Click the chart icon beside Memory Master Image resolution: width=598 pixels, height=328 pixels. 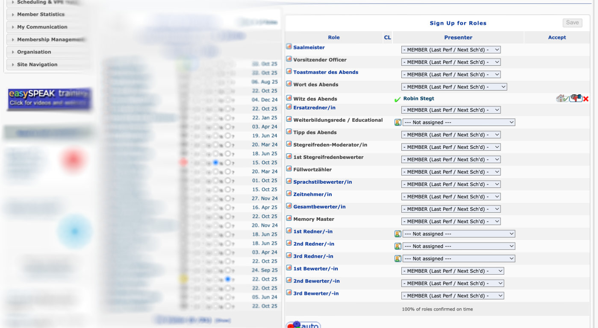[289, 219]
